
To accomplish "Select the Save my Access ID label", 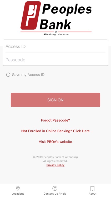I will click(28, 75).
